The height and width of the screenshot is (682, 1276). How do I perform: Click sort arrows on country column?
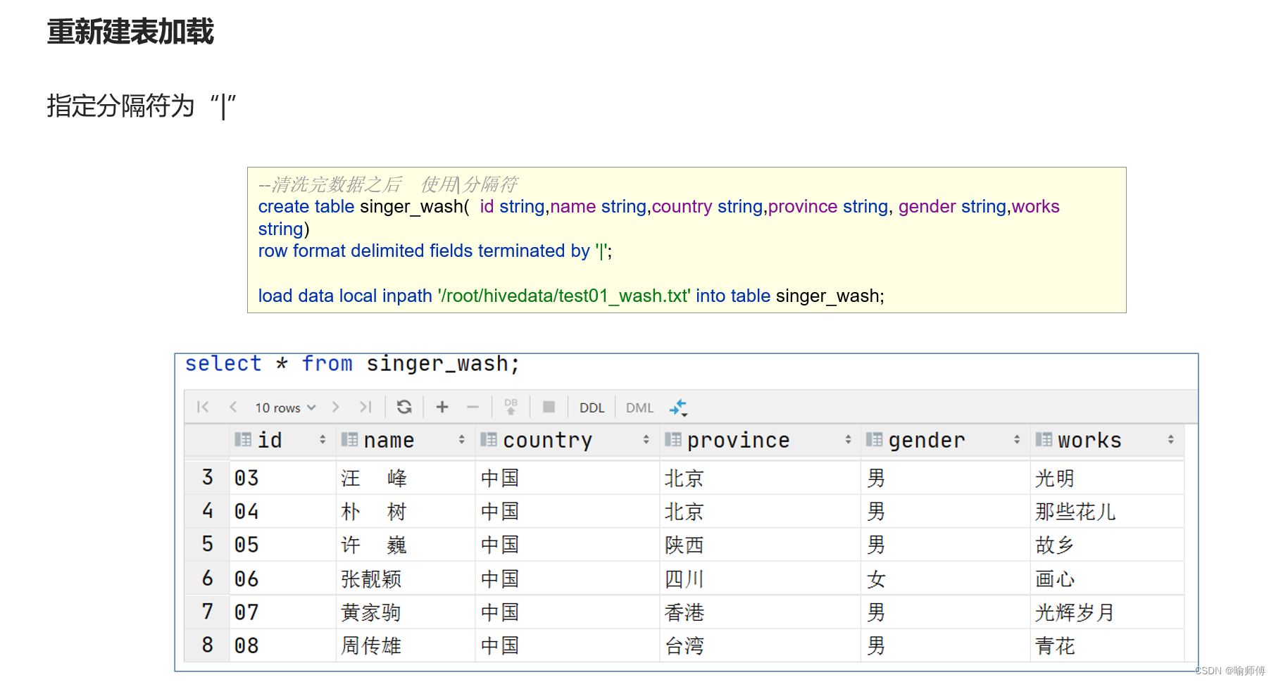(646, 439)
